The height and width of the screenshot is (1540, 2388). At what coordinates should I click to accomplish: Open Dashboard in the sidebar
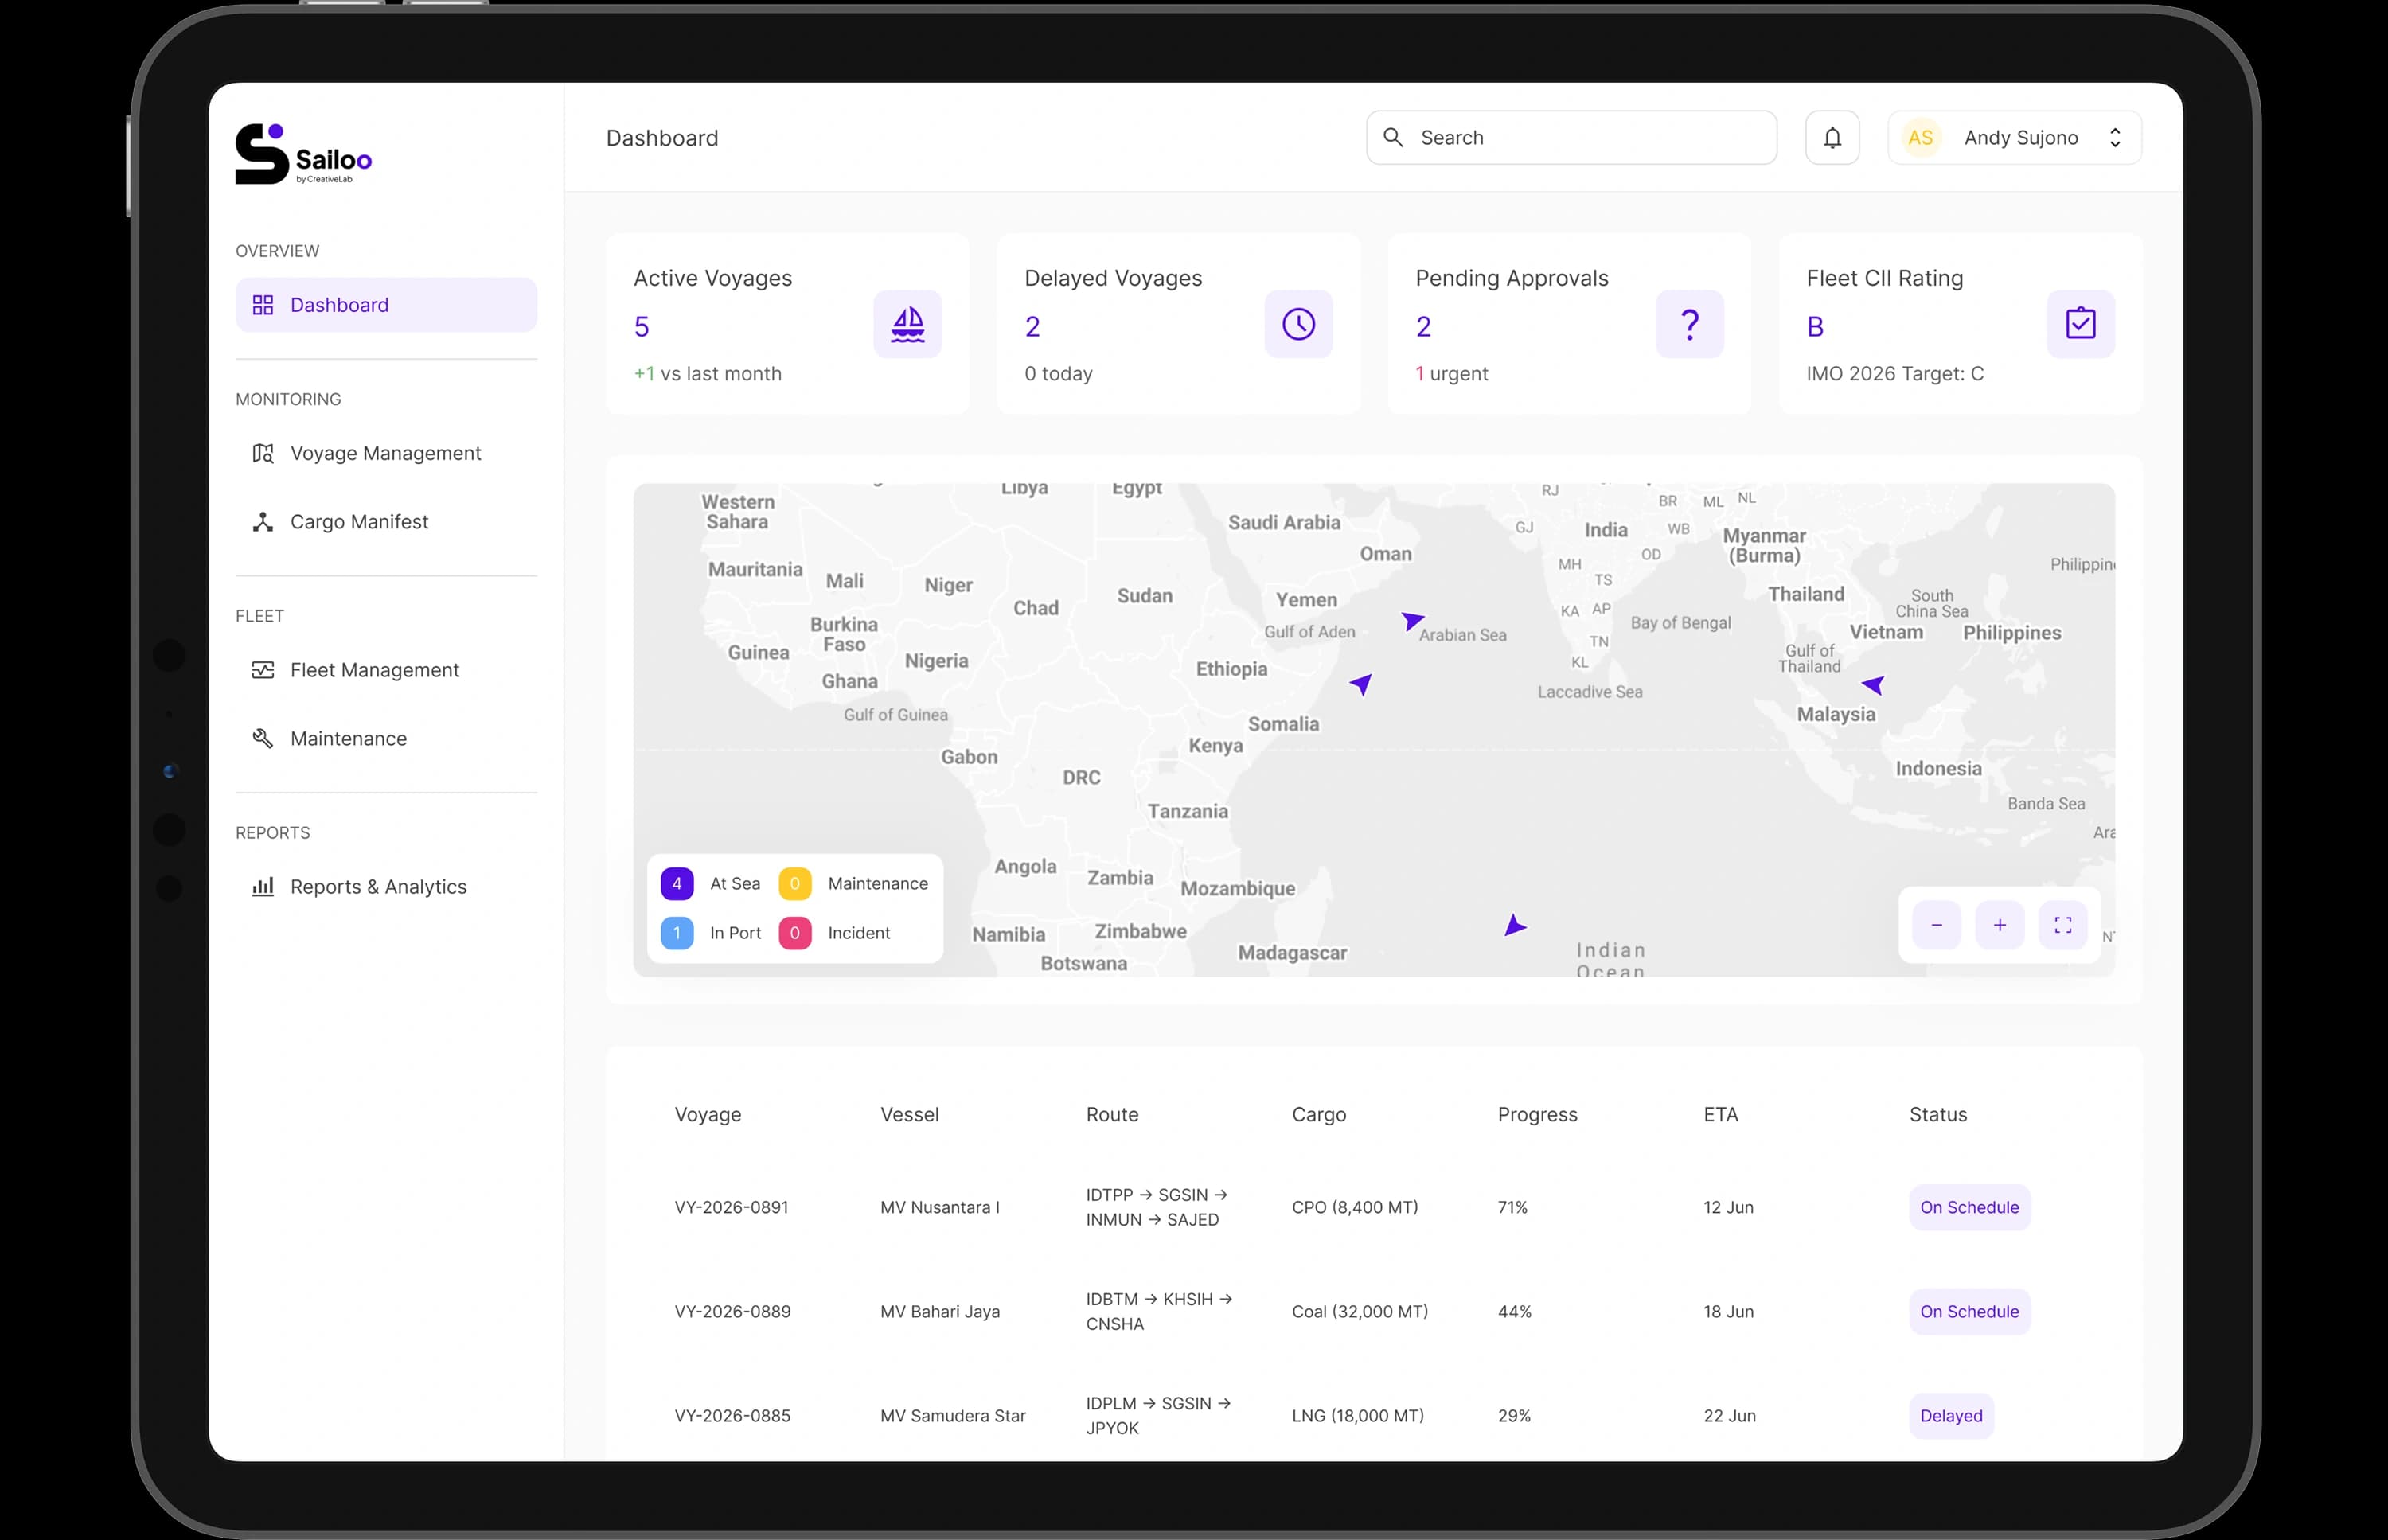coord(386,305)
